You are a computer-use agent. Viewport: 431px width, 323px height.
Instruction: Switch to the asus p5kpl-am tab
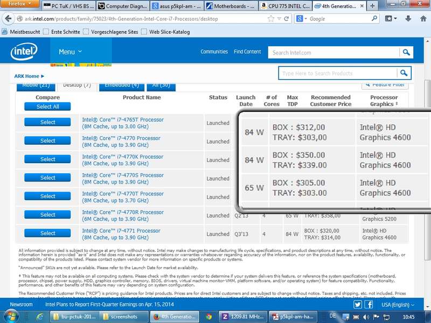coord(177,6)
